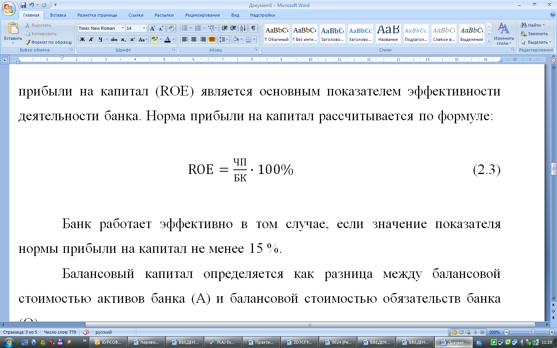
Task: Apply the Название style
Action: tap(388, 34)
